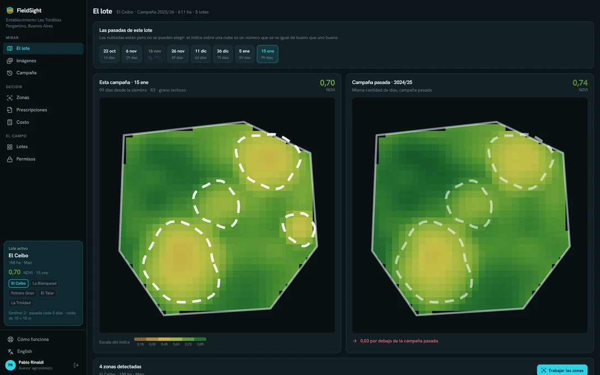Open Costo menu item
600x375 pixels.
pyautogui.click(x=43, y=122)
